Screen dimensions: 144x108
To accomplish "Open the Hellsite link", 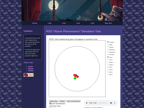I will point(31,70).
